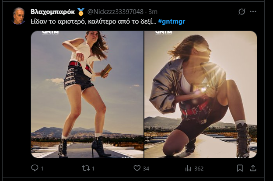The height and width of the screenshot is (181, 273).
Task: Click the 362 views count
Action: pos(199,168)
